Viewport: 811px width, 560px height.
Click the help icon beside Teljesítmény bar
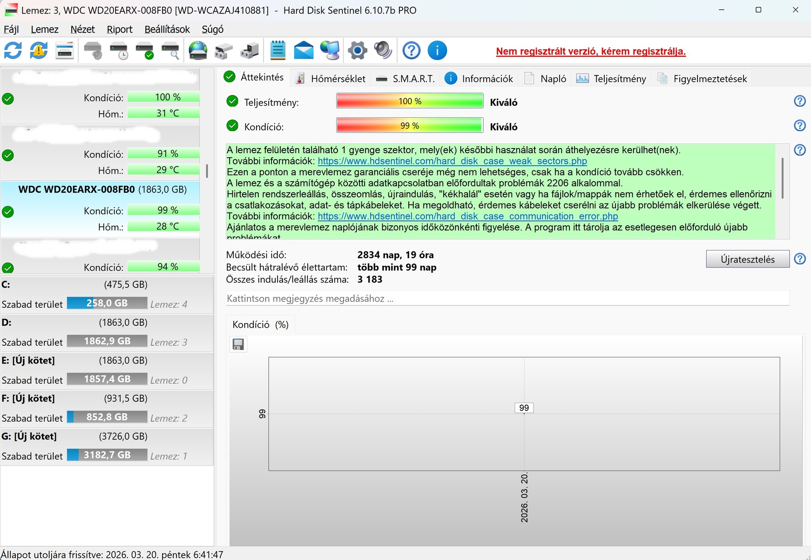[x=800, y=101]
